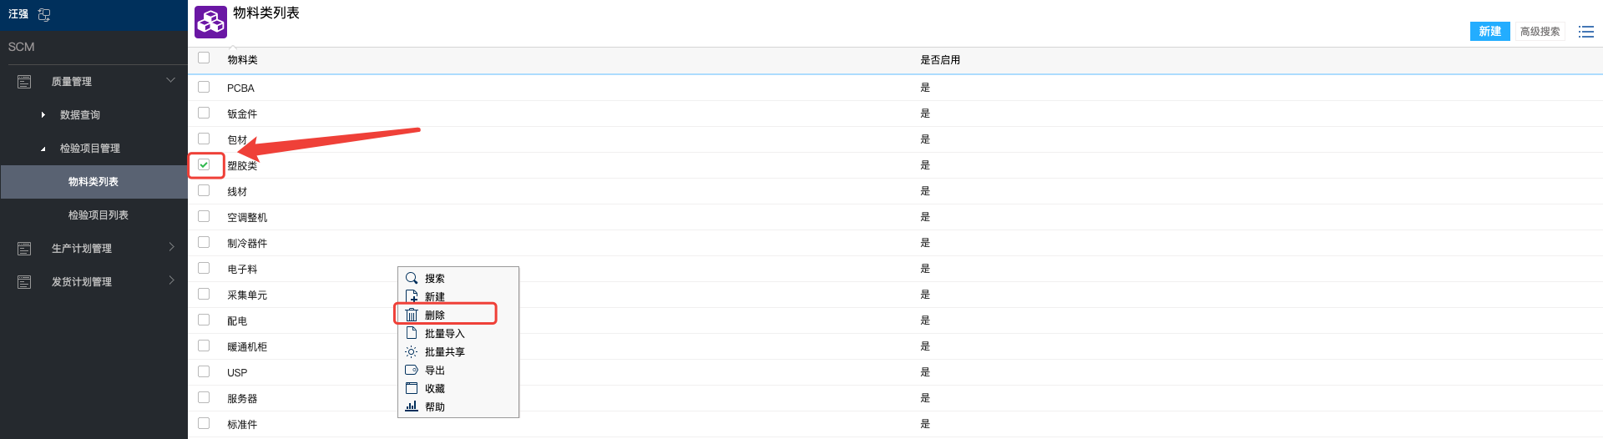This screenshot has width=1603, height=439.
Task: Click the magnifier icon for 搜索
Action: point(412,278)
